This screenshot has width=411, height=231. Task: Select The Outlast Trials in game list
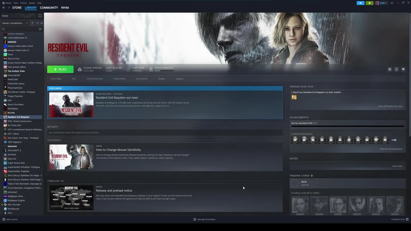(x=16, y=71)
